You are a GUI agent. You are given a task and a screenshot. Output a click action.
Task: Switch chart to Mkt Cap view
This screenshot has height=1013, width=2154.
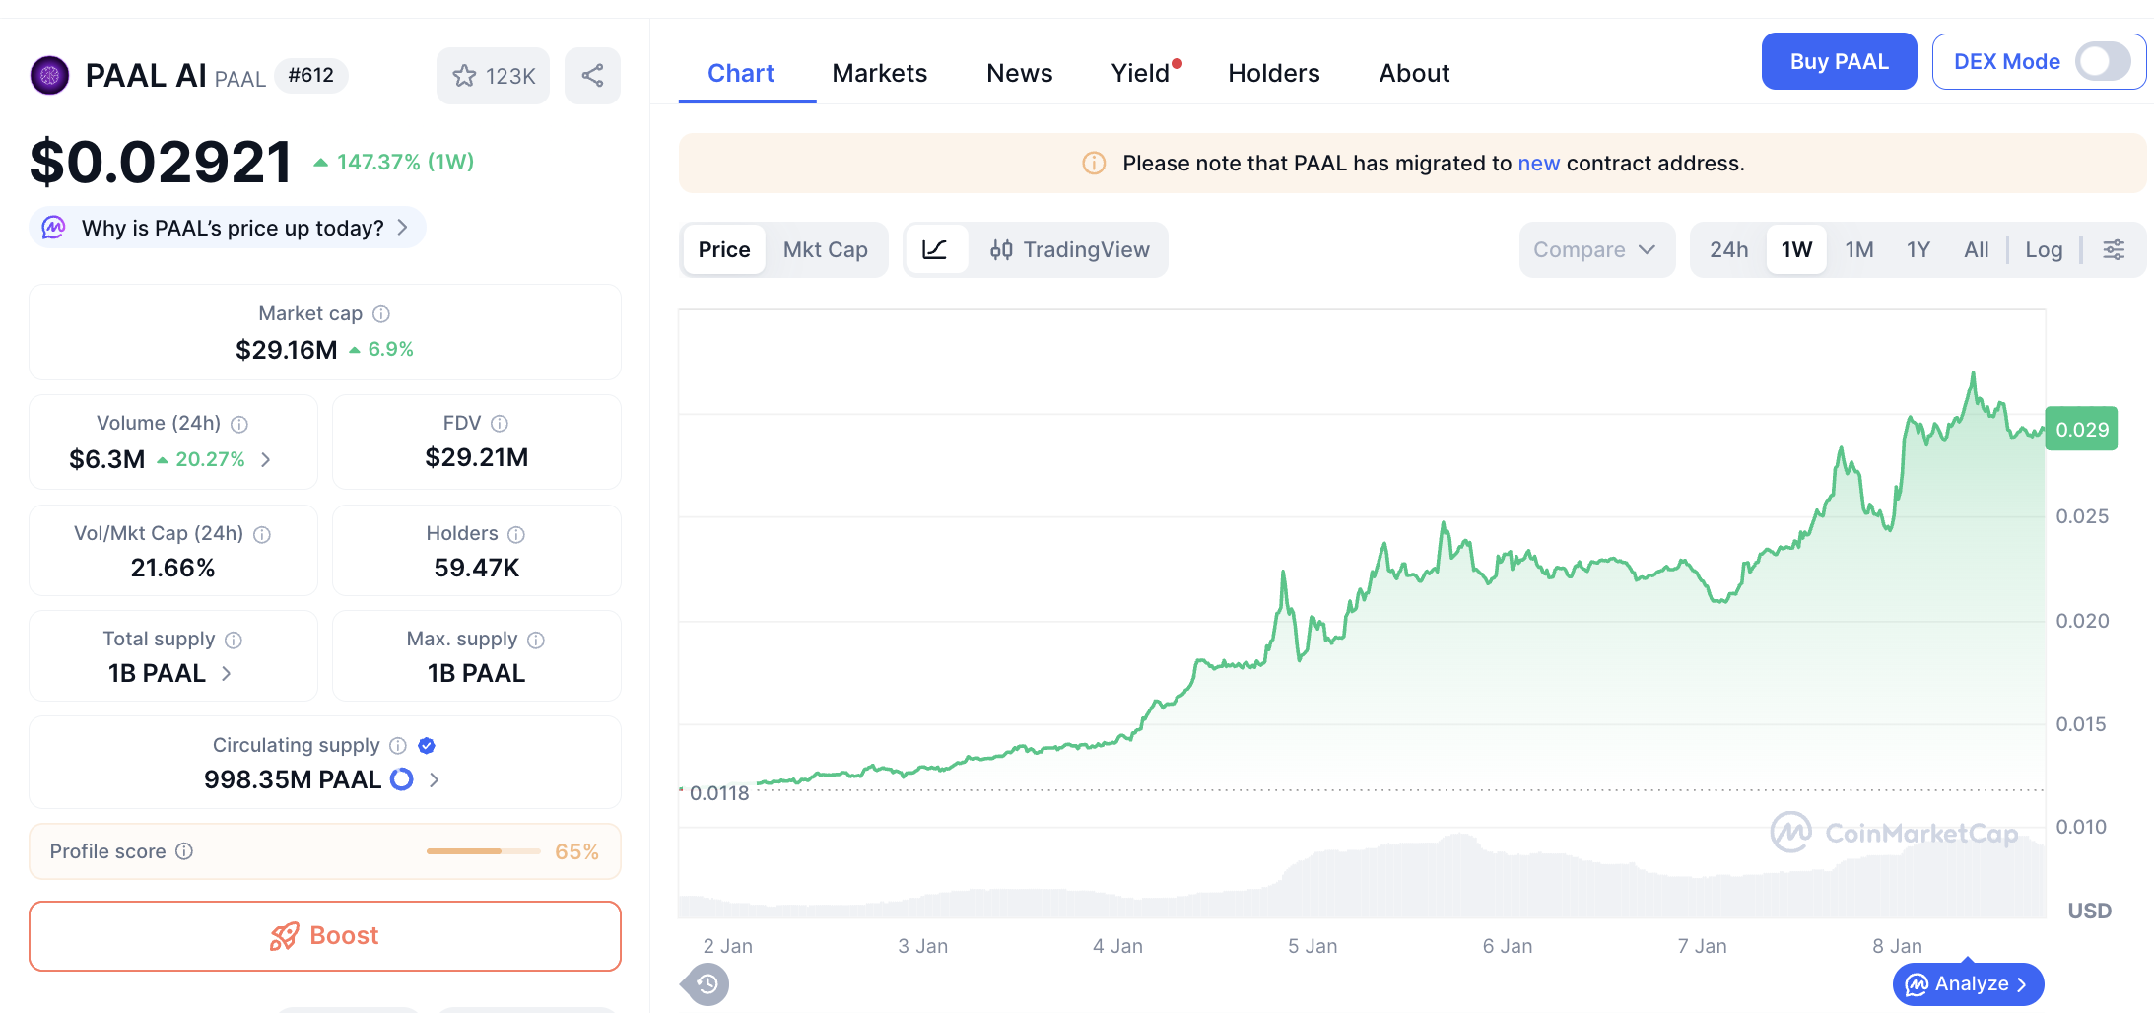[x=825, y=250]
